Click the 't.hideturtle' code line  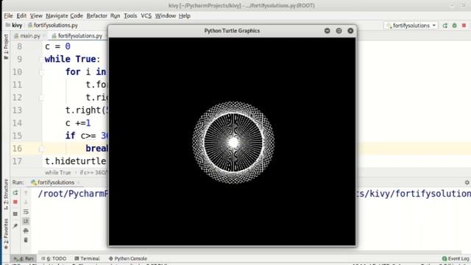pyautogui.click(x=75, y=161)
